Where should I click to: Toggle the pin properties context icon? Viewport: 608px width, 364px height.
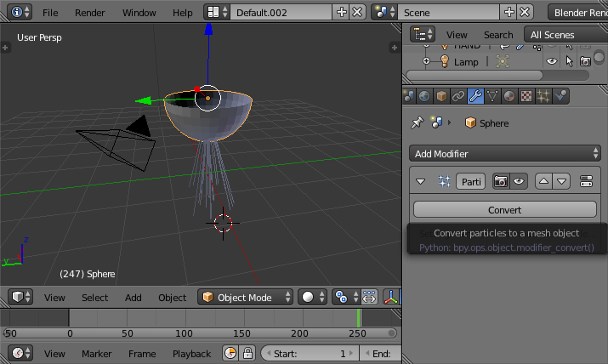[418, 122]
